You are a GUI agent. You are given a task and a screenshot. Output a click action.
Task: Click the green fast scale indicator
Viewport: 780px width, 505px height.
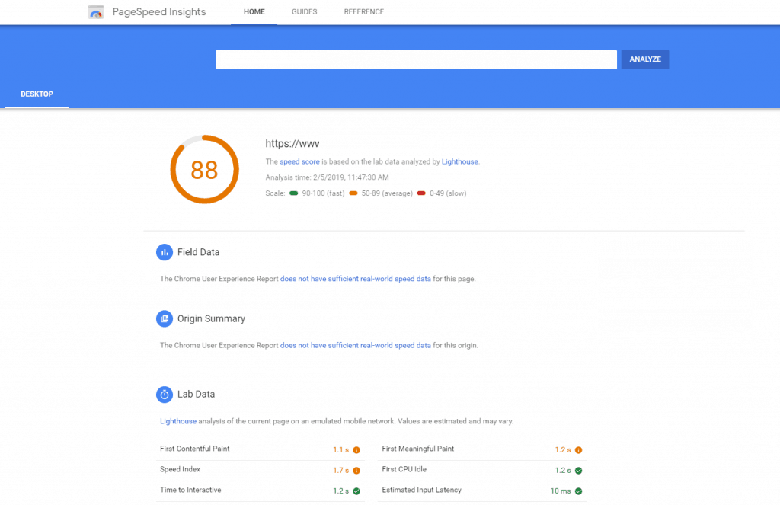pos(293,193)
